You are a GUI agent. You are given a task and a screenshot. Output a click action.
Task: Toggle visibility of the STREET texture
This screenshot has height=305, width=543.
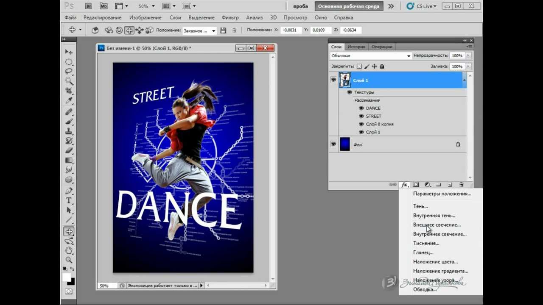point(361,116)
